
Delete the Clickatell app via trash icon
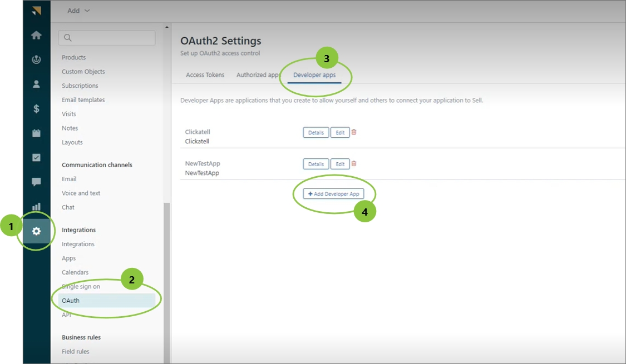click(x=354, y=132)
